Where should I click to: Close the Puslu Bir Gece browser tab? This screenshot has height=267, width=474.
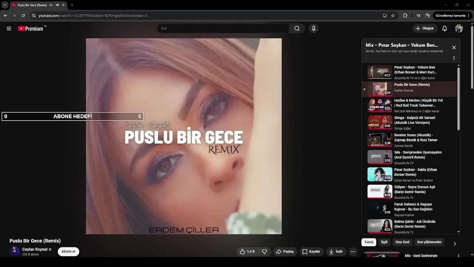[63, 5]
